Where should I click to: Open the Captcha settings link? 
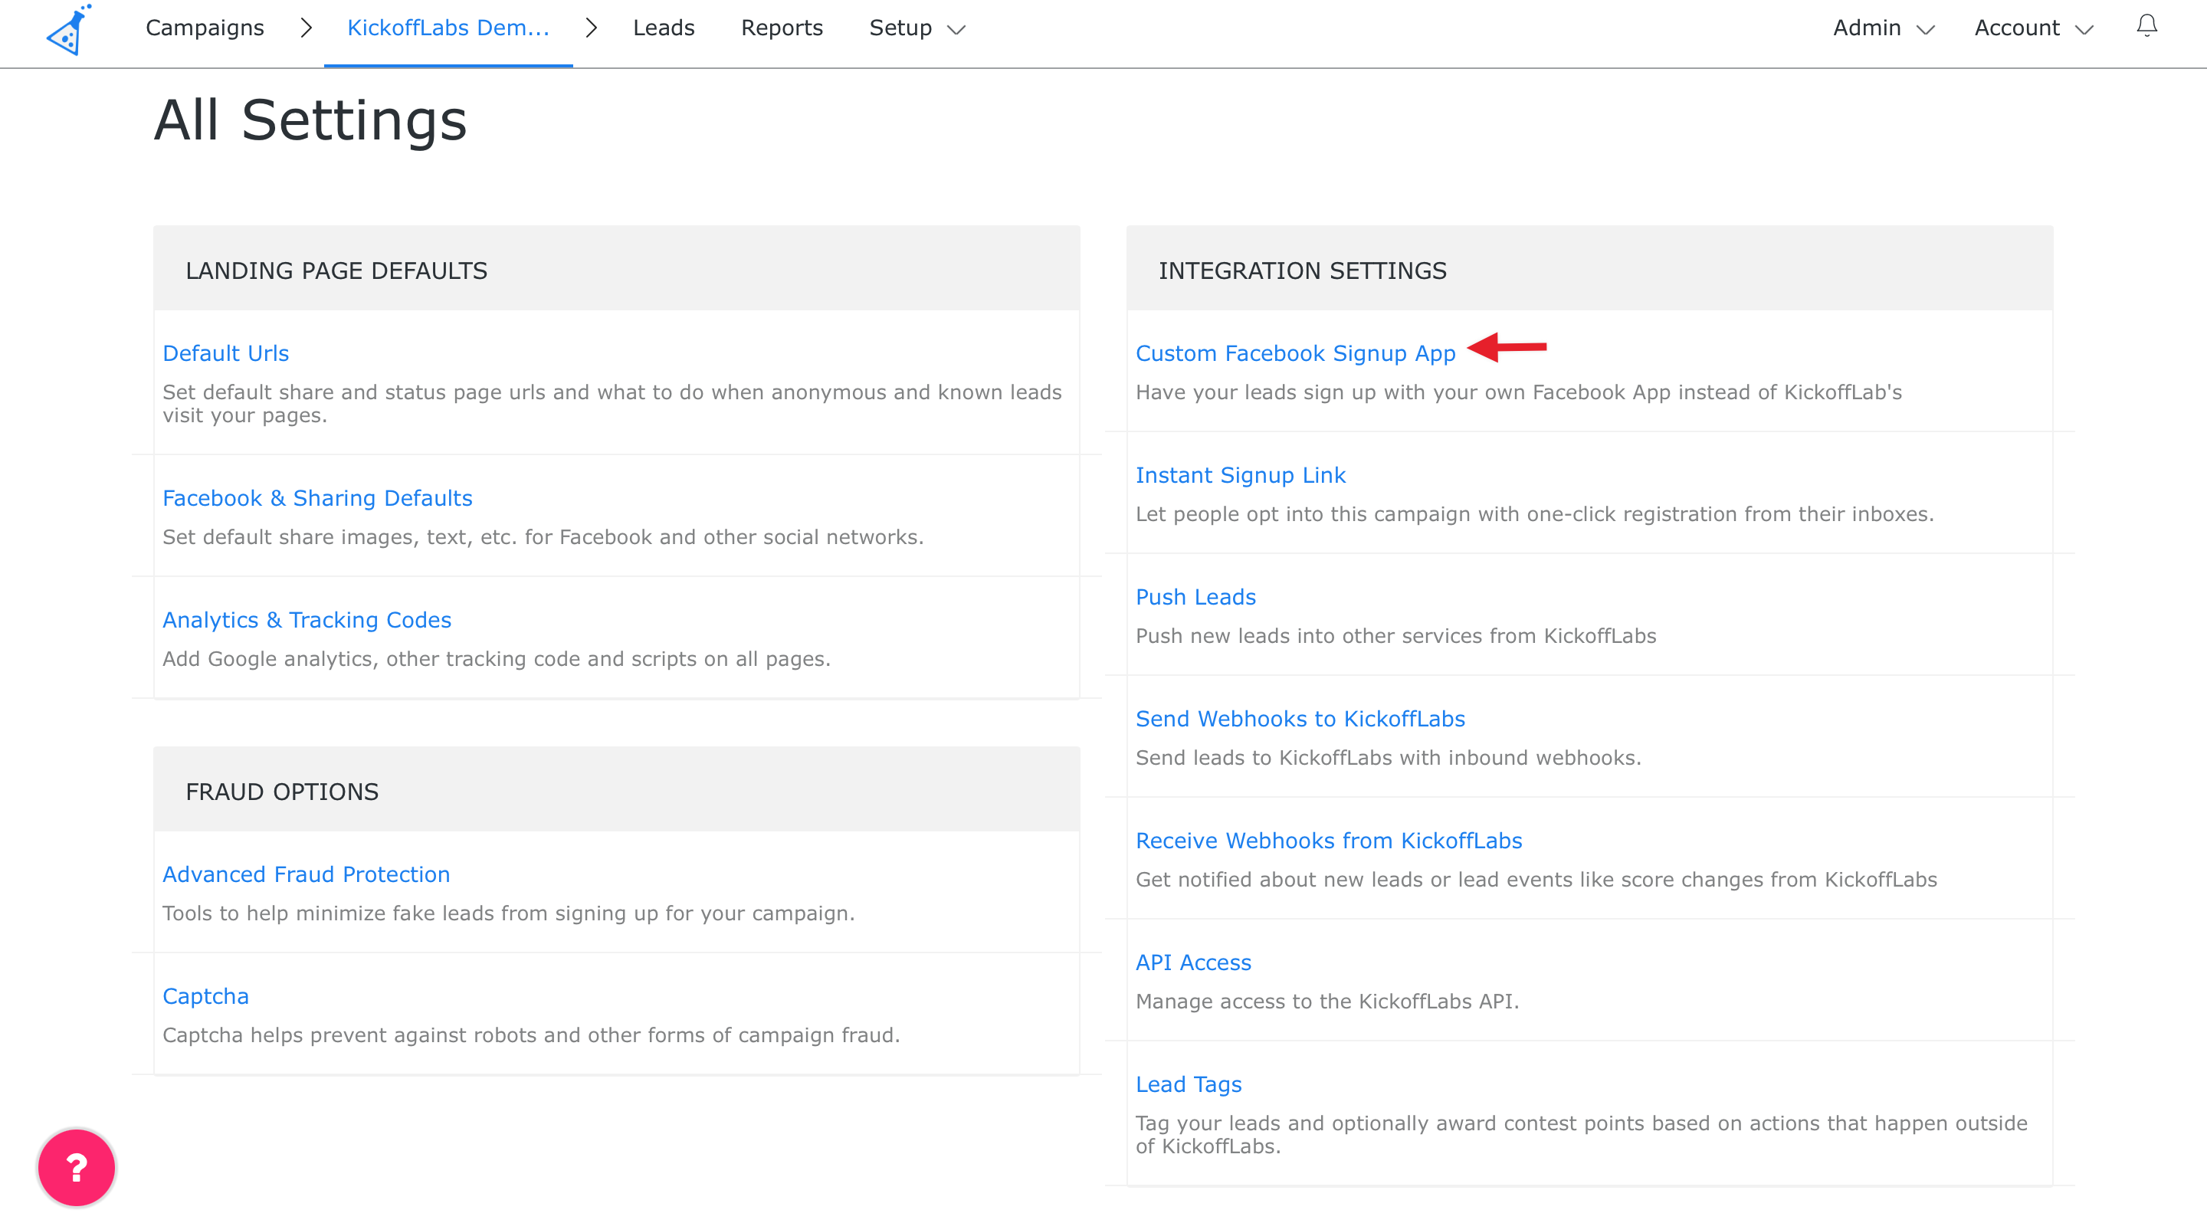tap(205, 996)
